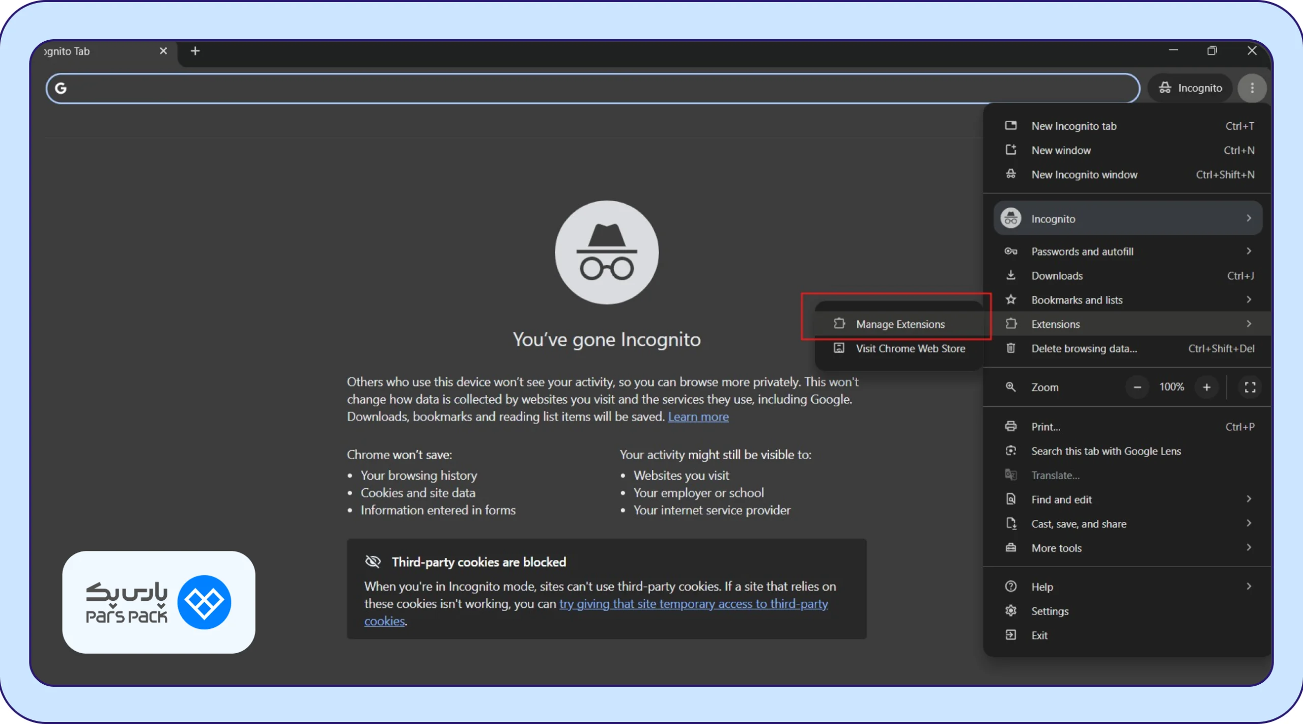The image size is (1303, 724).
Task: Open Downloads from the Chrome menu
Action: [x=1127, y=275]
